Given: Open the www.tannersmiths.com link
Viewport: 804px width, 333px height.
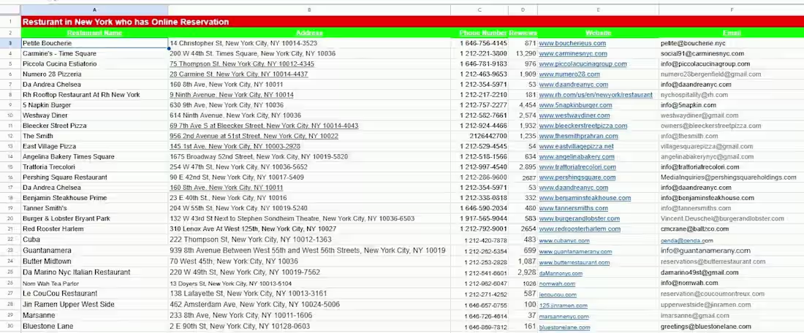Looking at the screenshot, I should click(573, 209).
